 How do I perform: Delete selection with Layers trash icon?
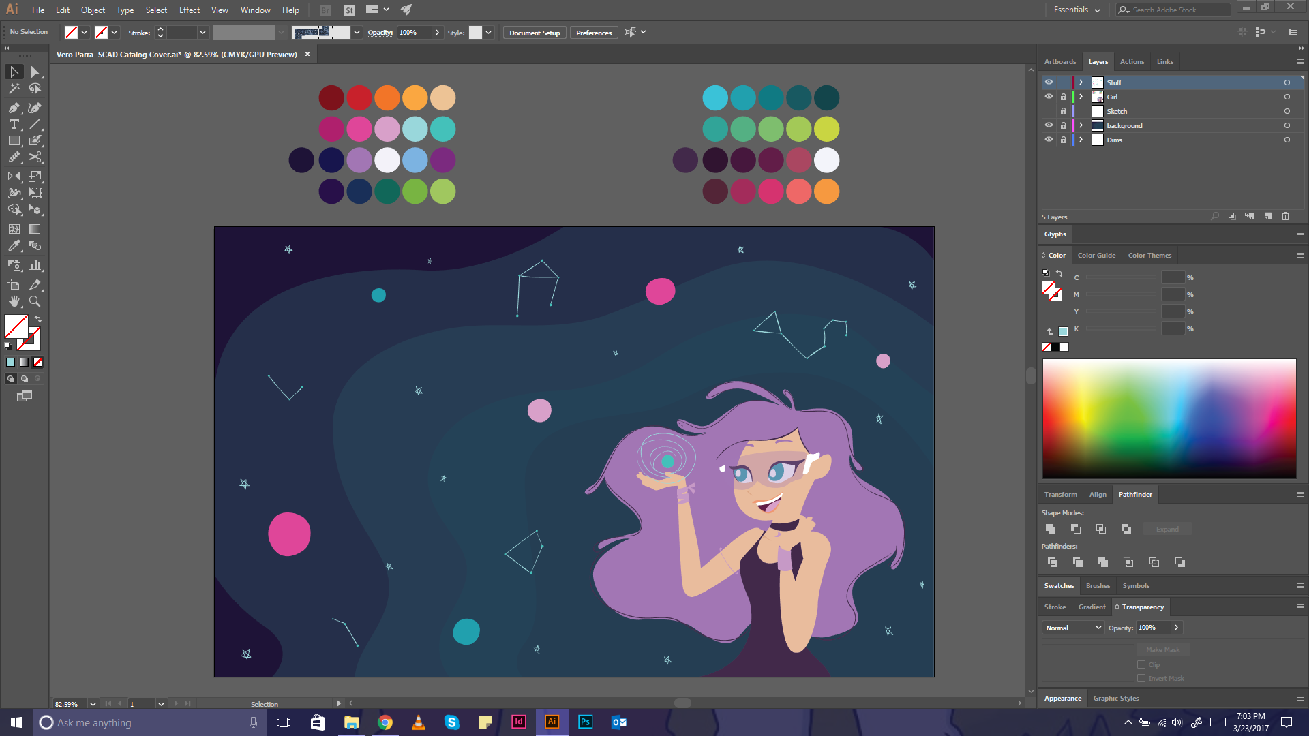[x=1285, y=216]
